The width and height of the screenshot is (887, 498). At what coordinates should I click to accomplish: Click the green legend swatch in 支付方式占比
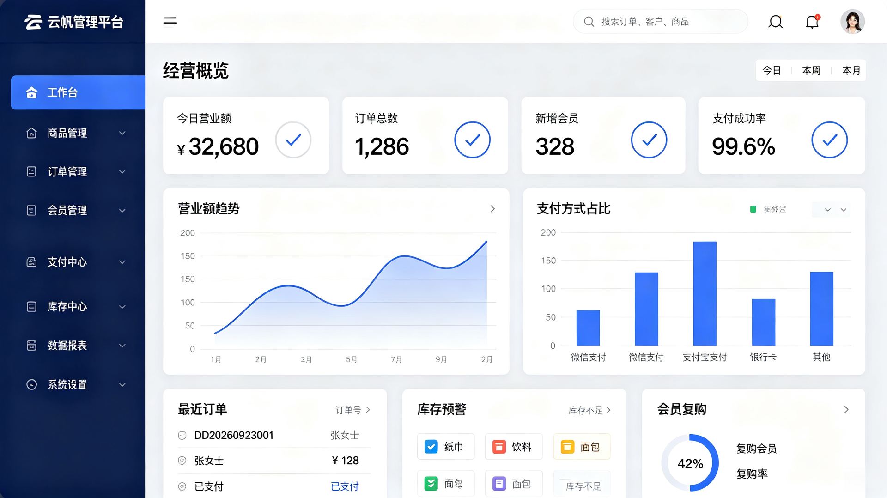click(x=753, y=209)
